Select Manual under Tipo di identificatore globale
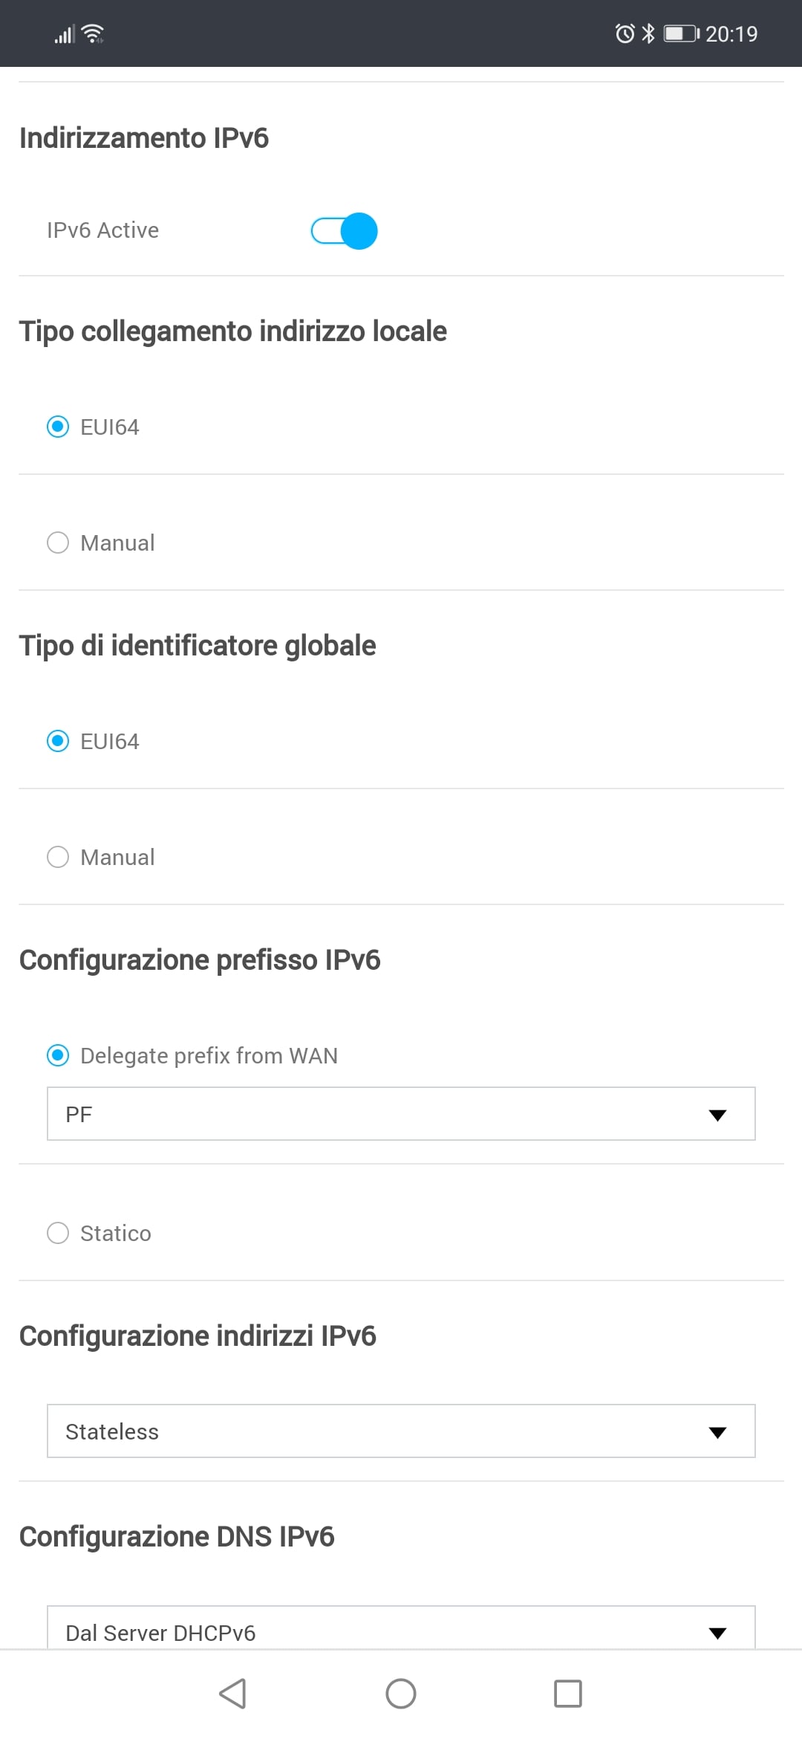This screenshot has height=1739, width=802. [x=58, y=857]
